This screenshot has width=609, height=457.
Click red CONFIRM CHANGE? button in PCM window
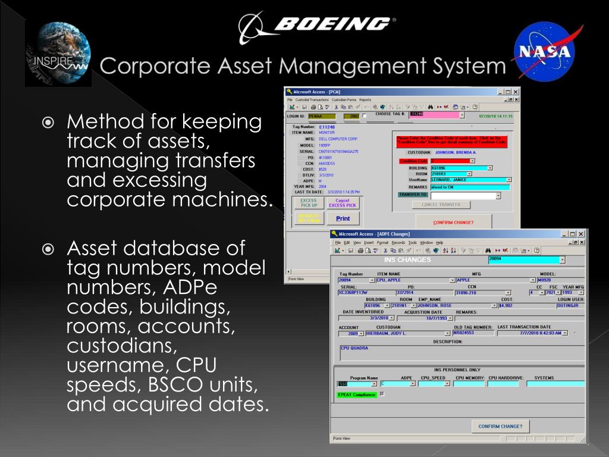tap(453, 223)
